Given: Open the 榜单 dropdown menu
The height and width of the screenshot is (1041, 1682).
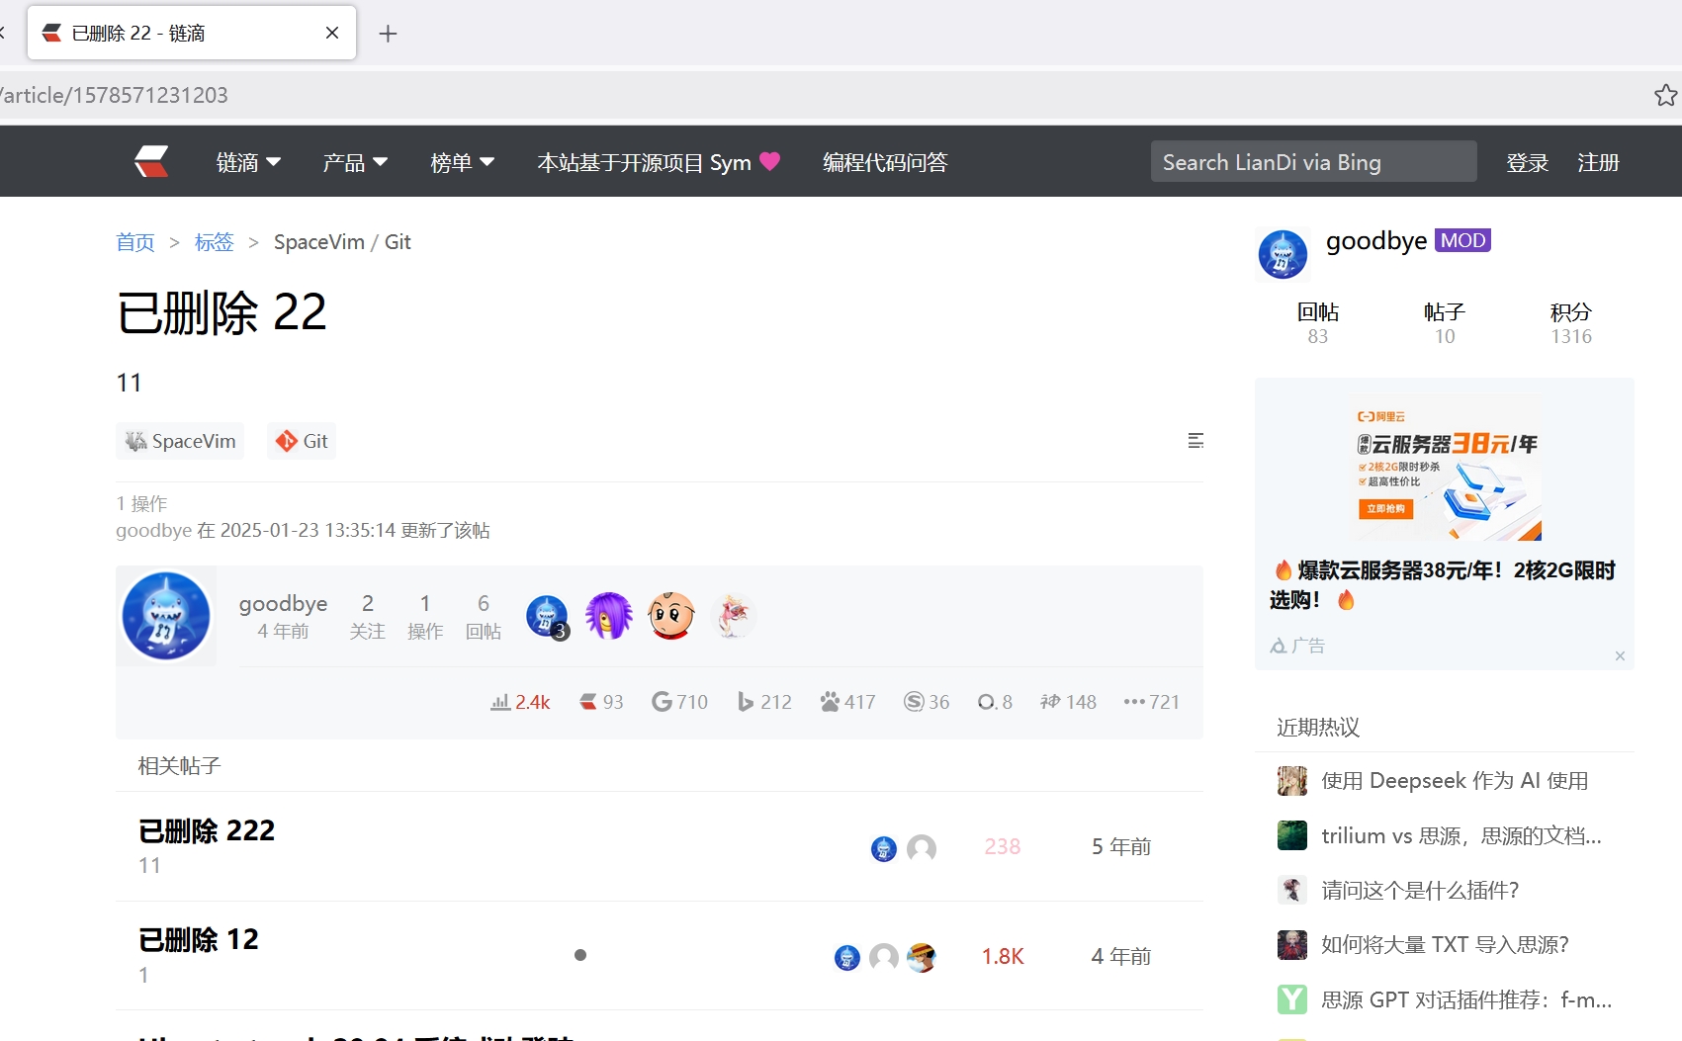Looking at the screenshot, I should (462, 162).
